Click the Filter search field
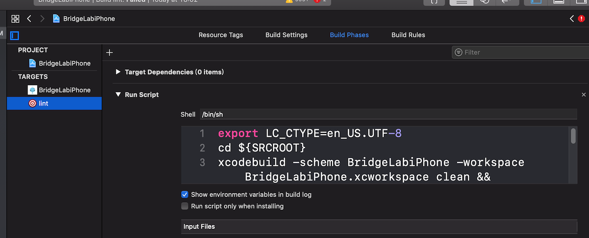 tap(519, 52)
